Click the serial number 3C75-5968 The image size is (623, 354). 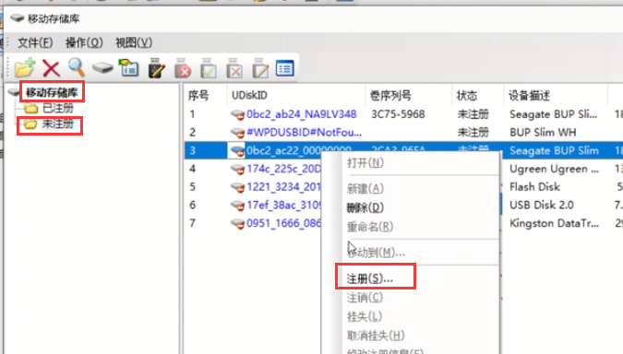coord(398,114)
